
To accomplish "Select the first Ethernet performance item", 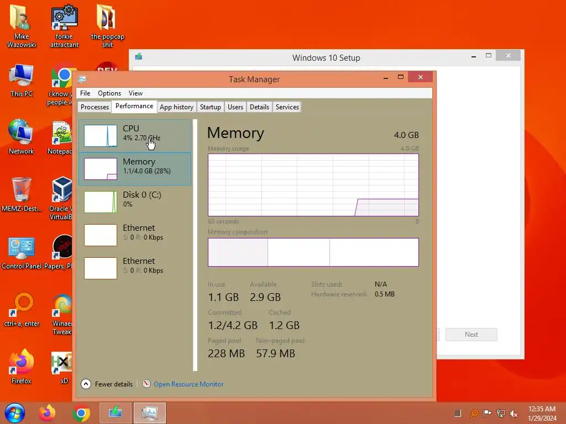I will point(135,235).
